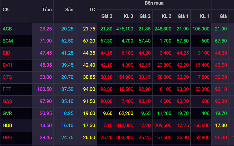234x146 pixels.
Task: Sort by the CK column header
Action: [x=6, y=9]
